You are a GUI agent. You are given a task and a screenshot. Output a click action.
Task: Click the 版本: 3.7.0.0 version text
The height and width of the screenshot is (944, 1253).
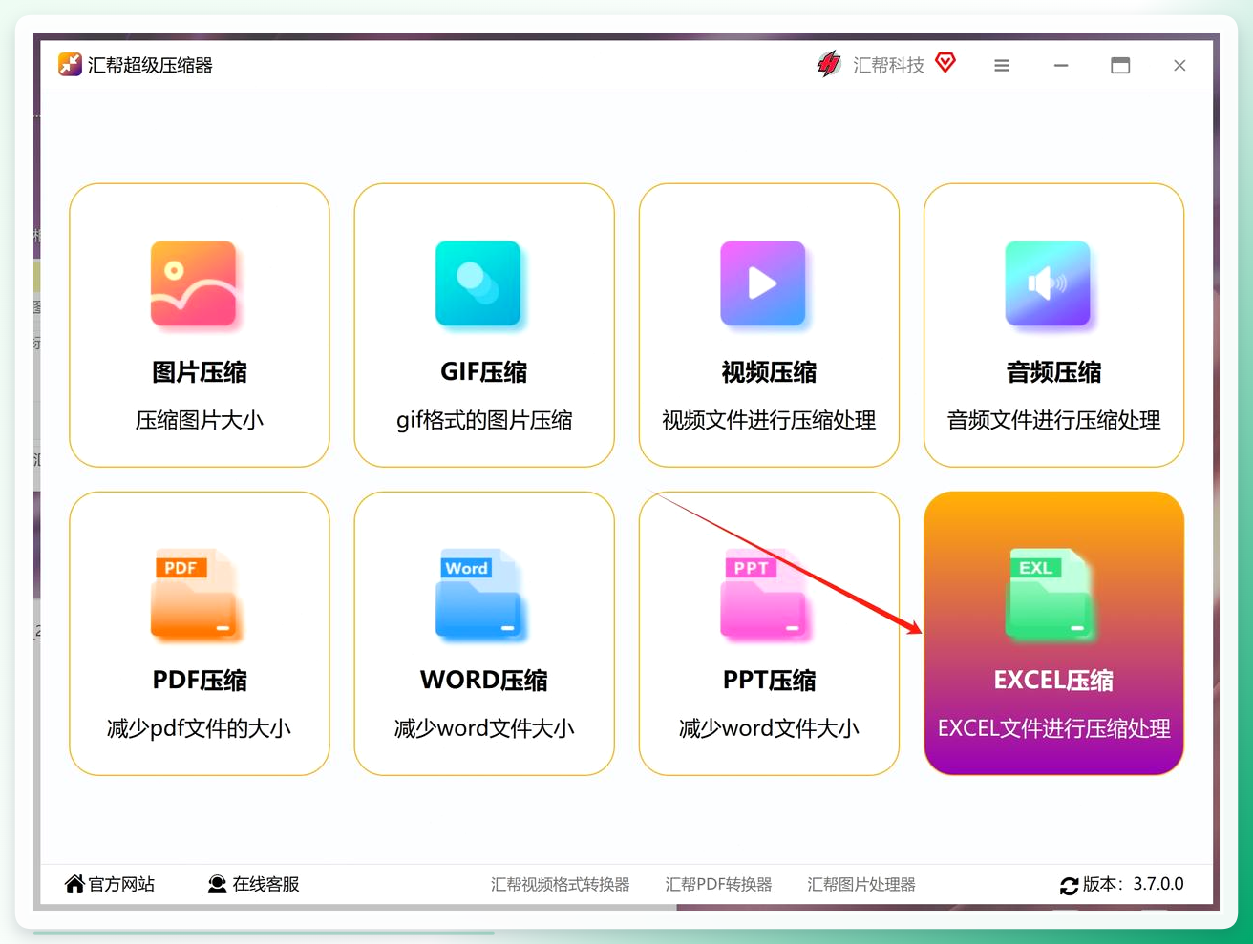[x=1133, y=885]
